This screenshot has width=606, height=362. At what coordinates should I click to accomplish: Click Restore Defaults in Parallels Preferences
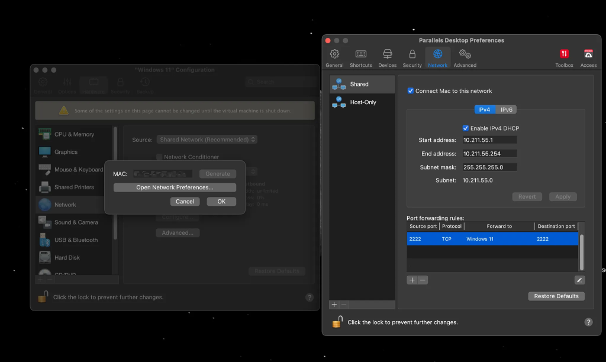tap(556, 296)
